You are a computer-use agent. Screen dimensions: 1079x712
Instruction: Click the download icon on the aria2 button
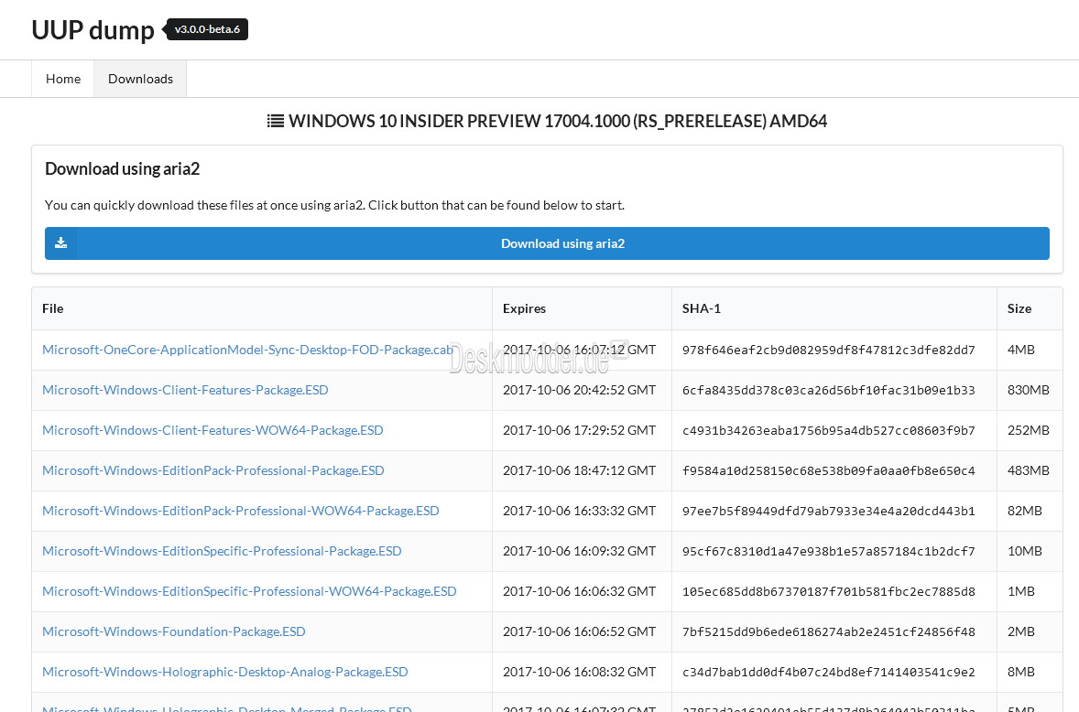click(61, 243)
